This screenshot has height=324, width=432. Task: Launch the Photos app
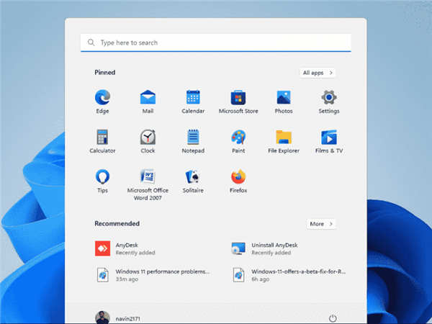[284, 98]
